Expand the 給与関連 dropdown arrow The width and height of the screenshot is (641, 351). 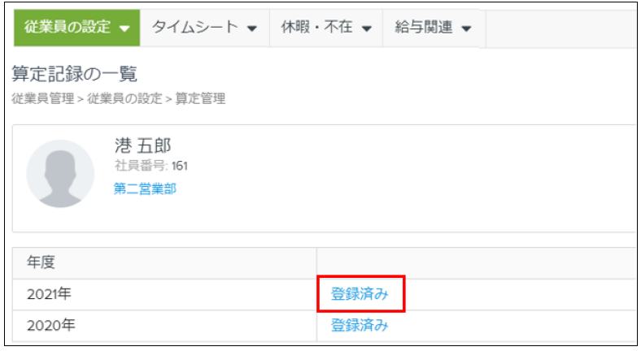pyautogui.click(x=466, y=28)
